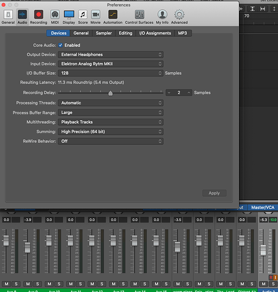Open the Summing dropdown

110,131
